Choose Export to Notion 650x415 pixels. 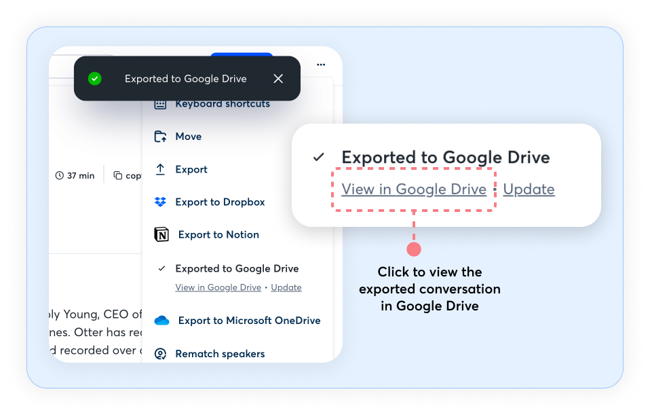click(219, 234)
